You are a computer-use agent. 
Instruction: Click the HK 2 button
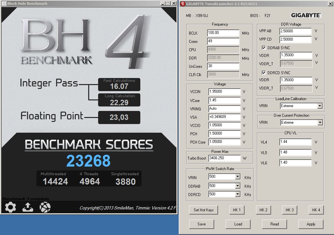pos(263,210)
